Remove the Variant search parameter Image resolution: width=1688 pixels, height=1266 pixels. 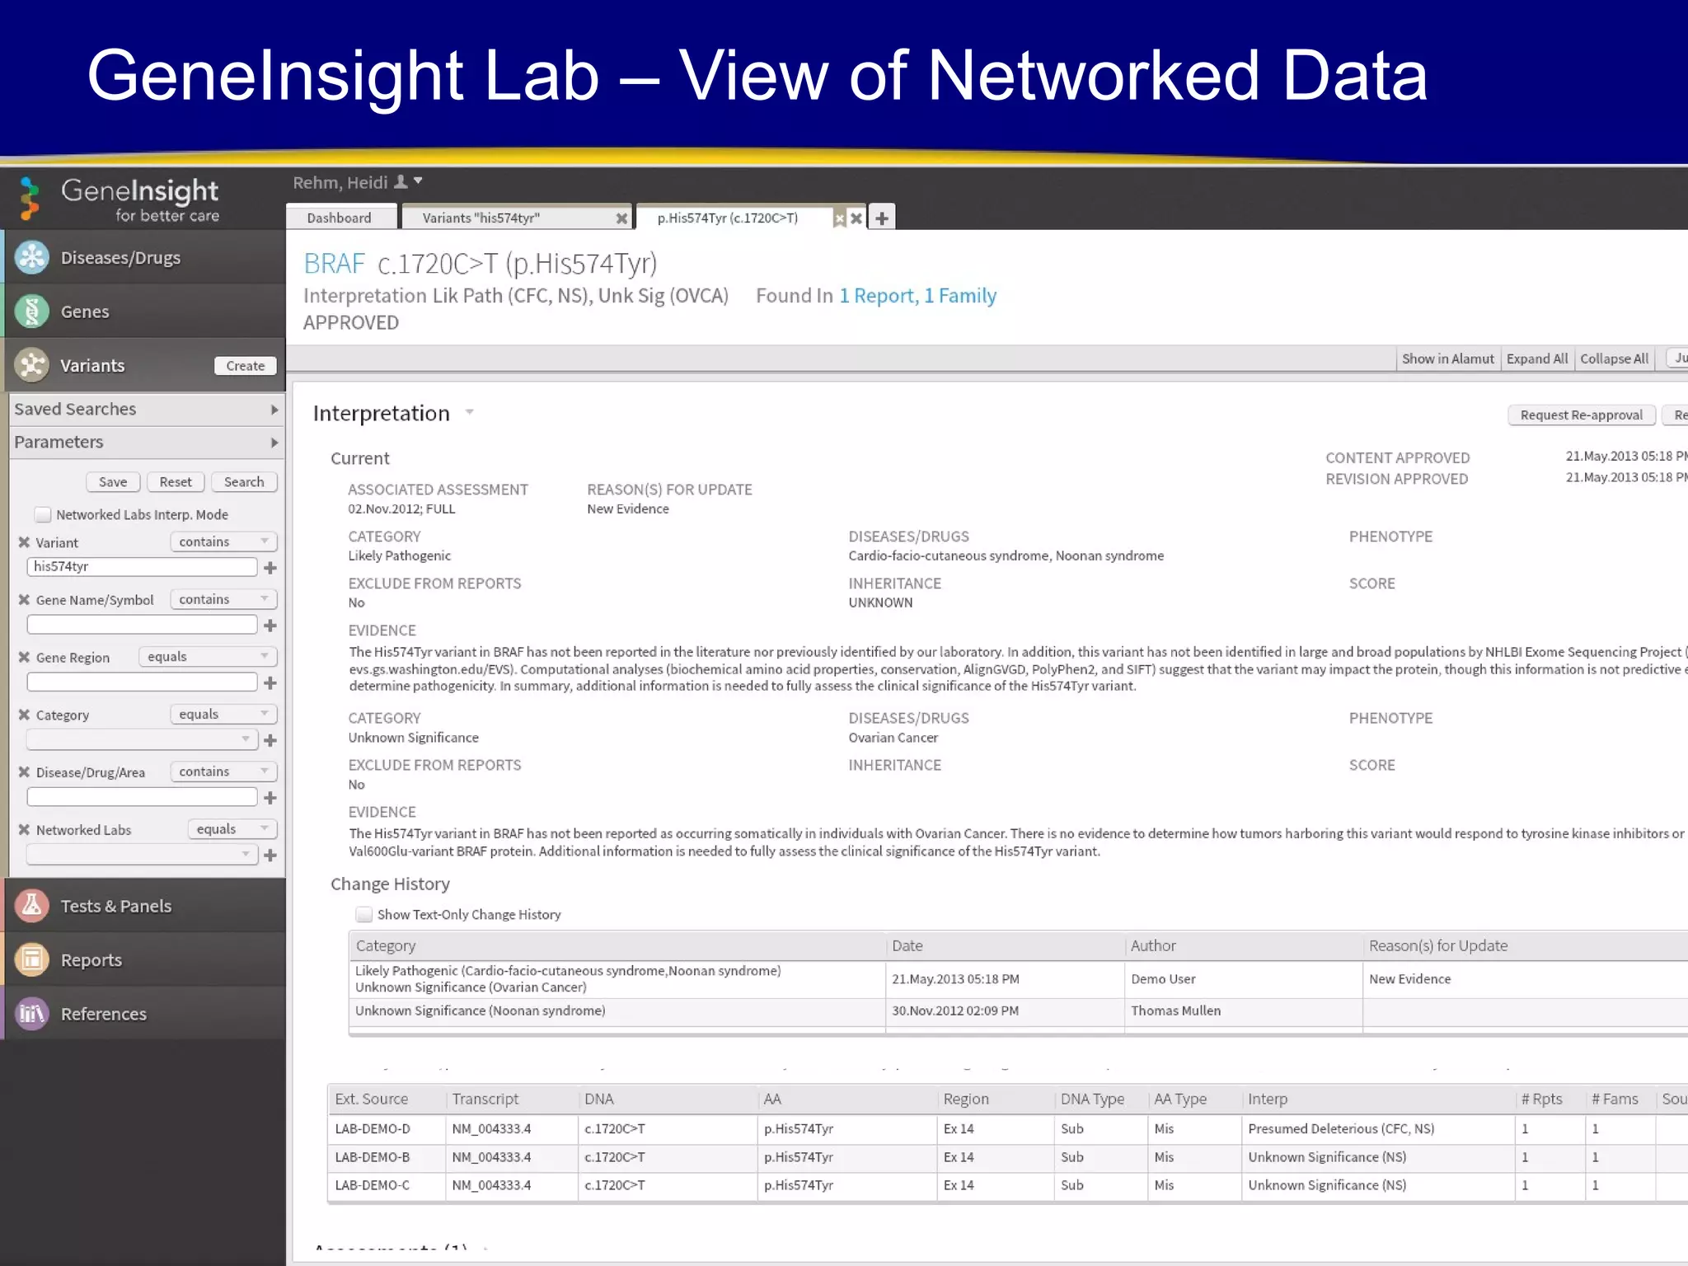pos(24,542)
